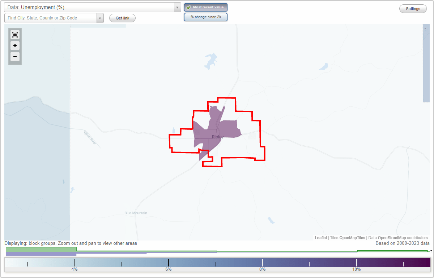Expand the city search suggestions dropdown
Screen dimensions: 434x278
point(100,18)
